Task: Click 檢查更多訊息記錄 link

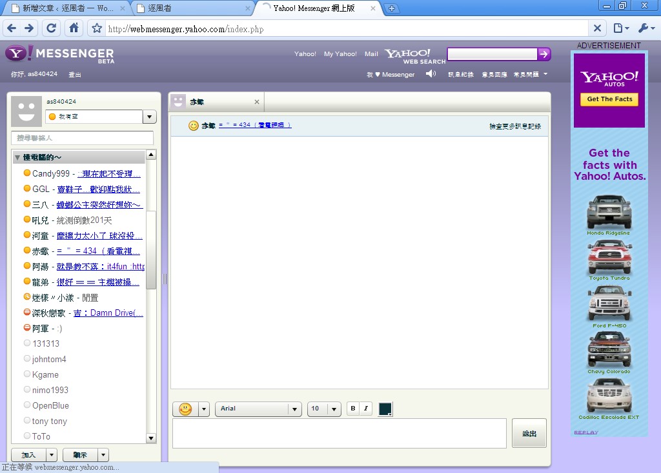Action: [x=514, y=126]
